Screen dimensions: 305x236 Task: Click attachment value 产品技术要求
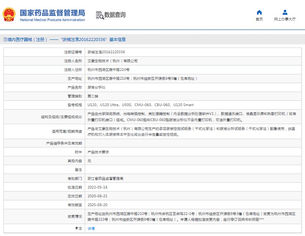pyautogui.click(x=98, y=152)
